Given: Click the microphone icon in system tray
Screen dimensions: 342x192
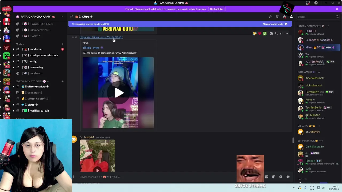Looking at the screenshot, I should click(x=305, y=188).
